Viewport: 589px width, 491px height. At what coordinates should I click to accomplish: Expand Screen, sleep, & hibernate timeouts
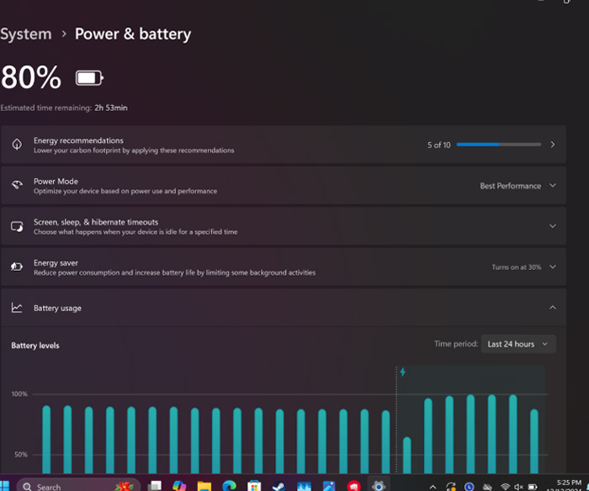284,226
